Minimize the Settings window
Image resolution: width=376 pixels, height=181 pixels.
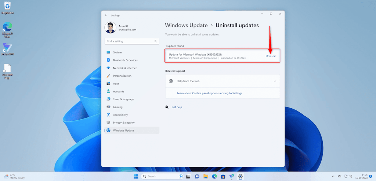pos(262,14)
